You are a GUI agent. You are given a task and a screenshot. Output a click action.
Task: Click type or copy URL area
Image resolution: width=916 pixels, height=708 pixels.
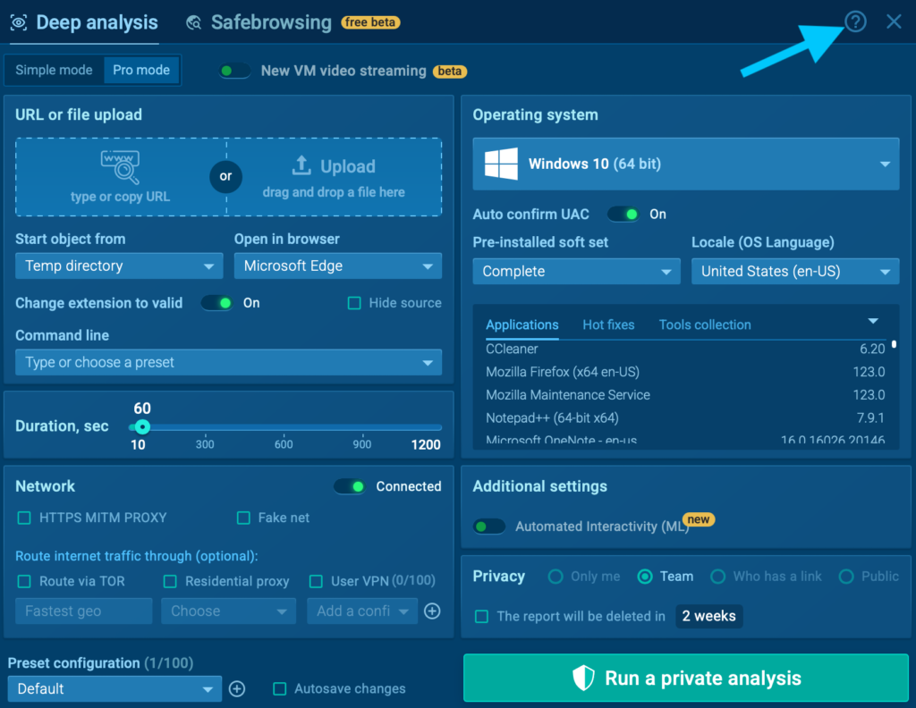tap(121, 177)
